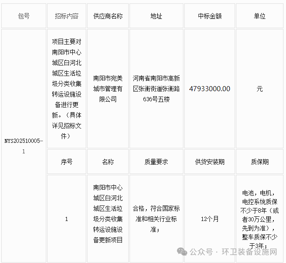Image resolution: width=286 pixels, height=263 pixels.
Task: Click quality requirement cell 合格，符合国家标准
Action: 156,219
